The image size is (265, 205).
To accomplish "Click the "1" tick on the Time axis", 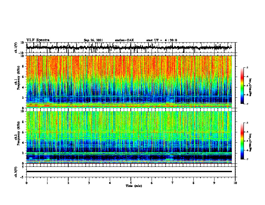I will [47, 183].
